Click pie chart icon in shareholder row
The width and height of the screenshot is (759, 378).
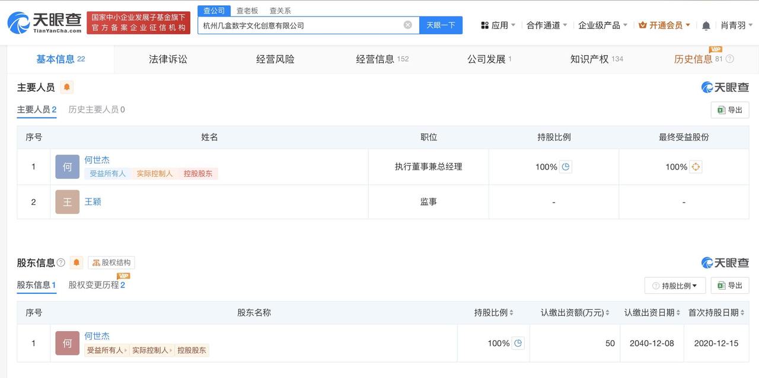518,343
